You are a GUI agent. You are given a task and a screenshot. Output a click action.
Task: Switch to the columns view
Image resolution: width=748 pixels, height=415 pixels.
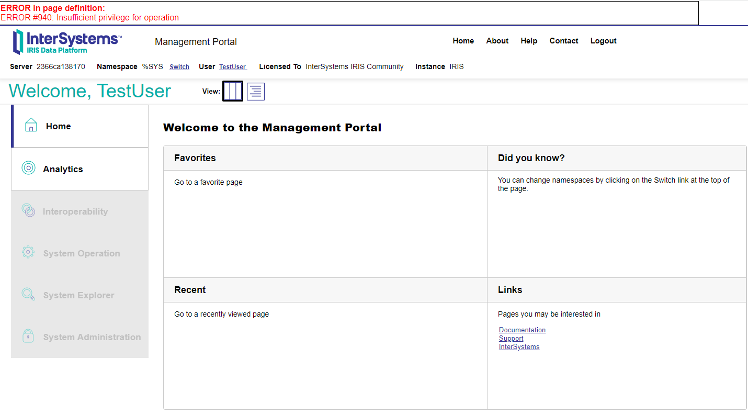coord(233,91)
